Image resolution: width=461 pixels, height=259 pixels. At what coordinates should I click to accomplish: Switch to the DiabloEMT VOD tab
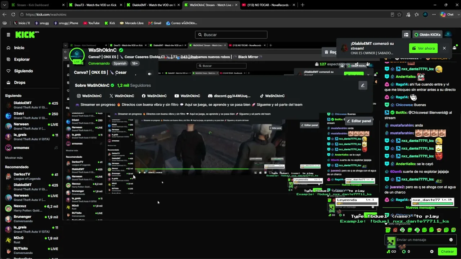tap(153, 5)
